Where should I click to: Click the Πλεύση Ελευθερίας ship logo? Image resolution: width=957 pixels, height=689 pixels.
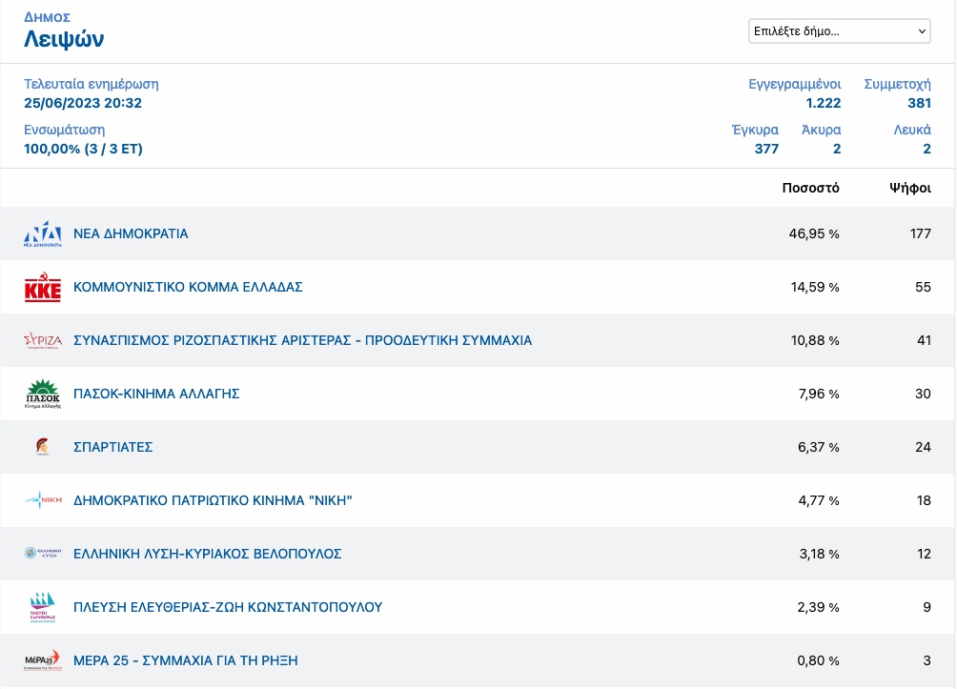[43, 607]
